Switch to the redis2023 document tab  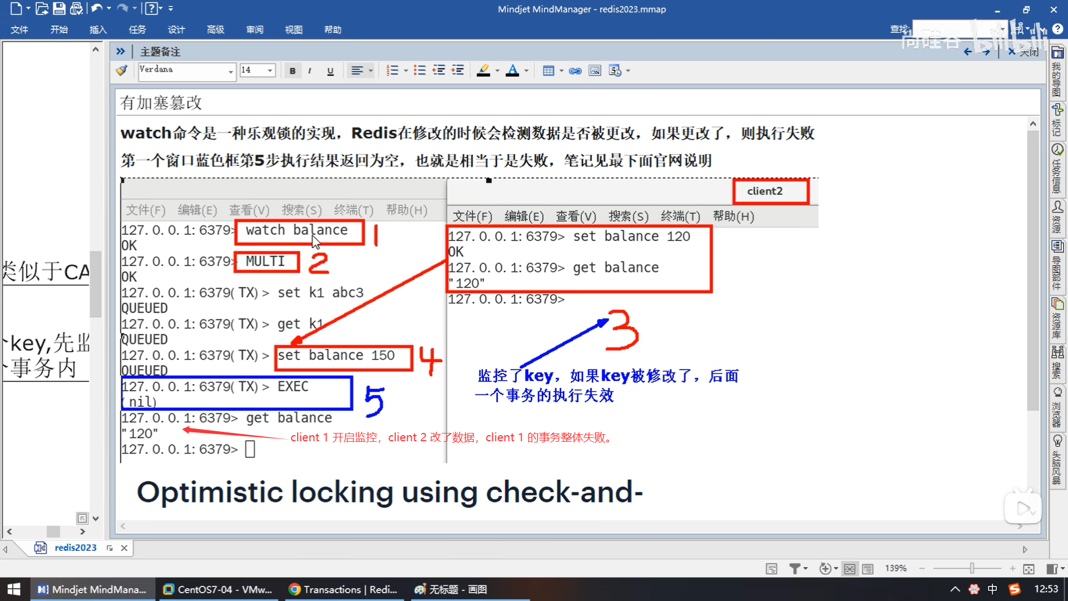pyautogui.click(x=75, y=548)
